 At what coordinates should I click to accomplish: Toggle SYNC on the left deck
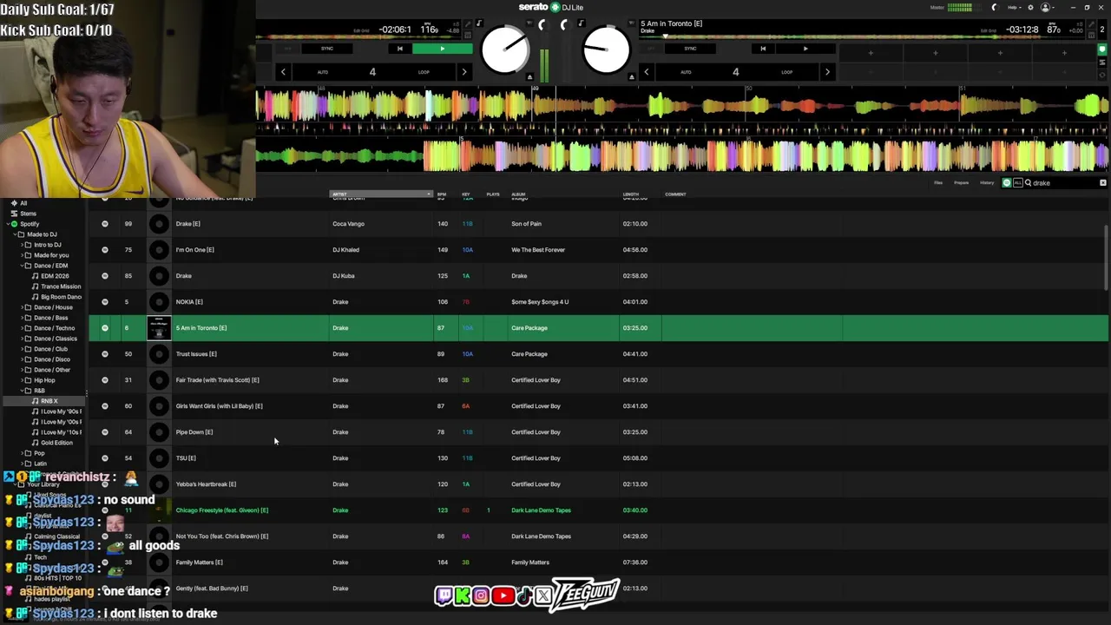(x=327, y=49)
